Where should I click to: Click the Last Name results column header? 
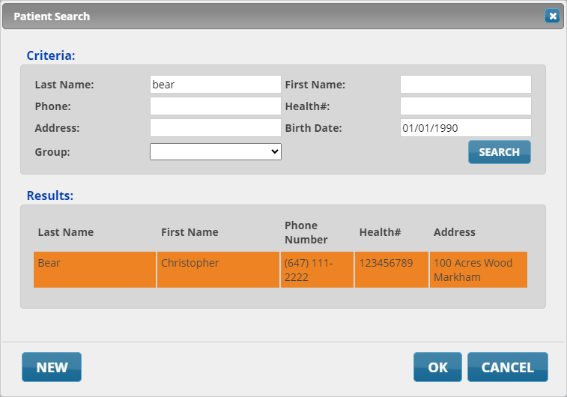click(x=66, y=232)
